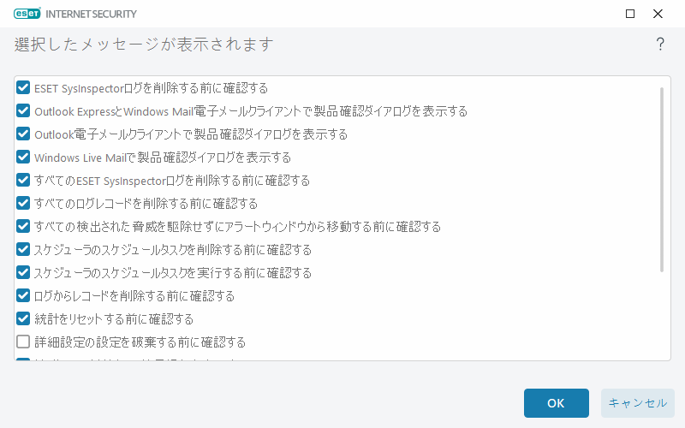Uncheck 統計をリセットする前に確認する checkbox
This screenshot has height=428, width=685.
coord(23,319)
